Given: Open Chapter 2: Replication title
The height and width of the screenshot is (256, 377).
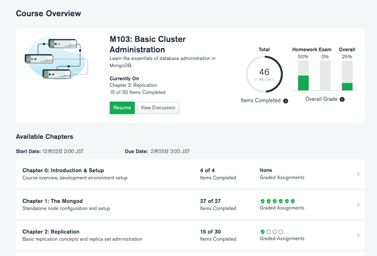Looking at the screenshot, I should click(x=51, y=232).
